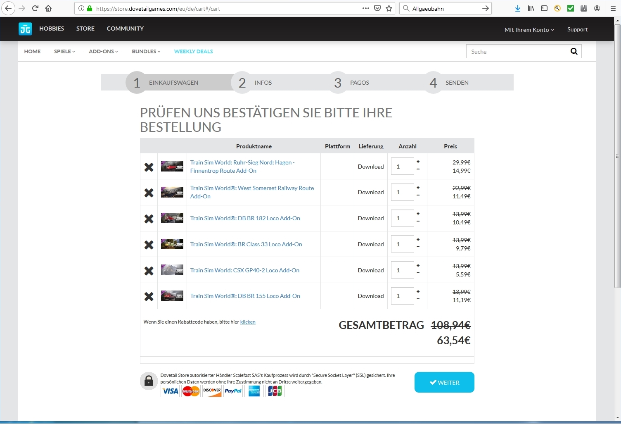Click the green padlock in the address bar
This screenshot has width=621, height=424.
pyautogui.click(x=90, y=8)
